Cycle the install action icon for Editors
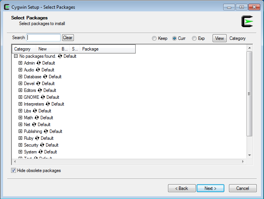Viewport: 264px width, 199px height. 40,90
